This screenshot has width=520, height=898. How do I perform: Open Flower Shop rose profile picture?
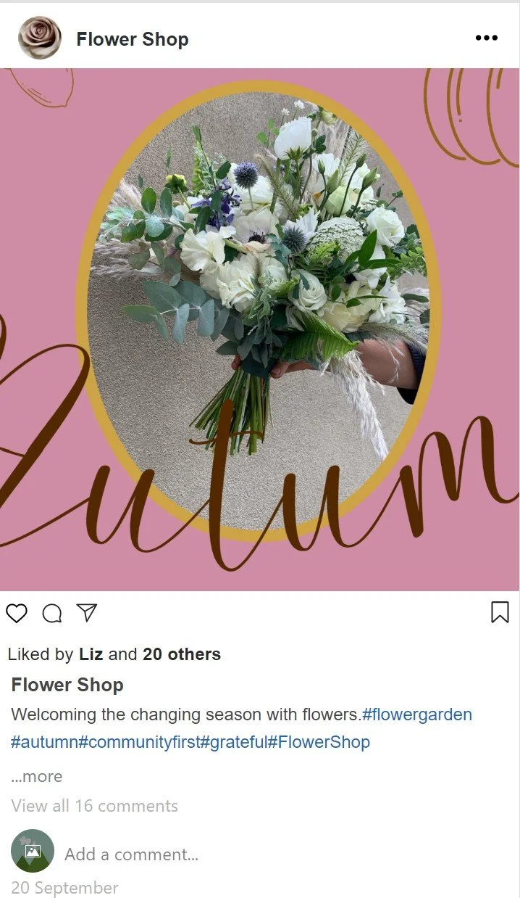(40, 38)
